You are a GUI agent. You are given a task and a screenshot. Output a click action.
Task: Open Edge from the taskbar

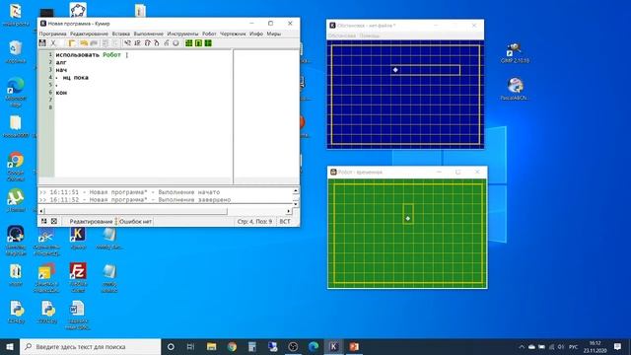tap(314, 346)
